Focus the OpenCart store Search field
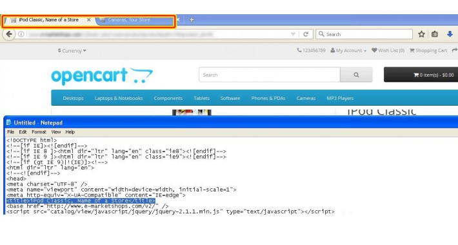 [x=270, y=75]
